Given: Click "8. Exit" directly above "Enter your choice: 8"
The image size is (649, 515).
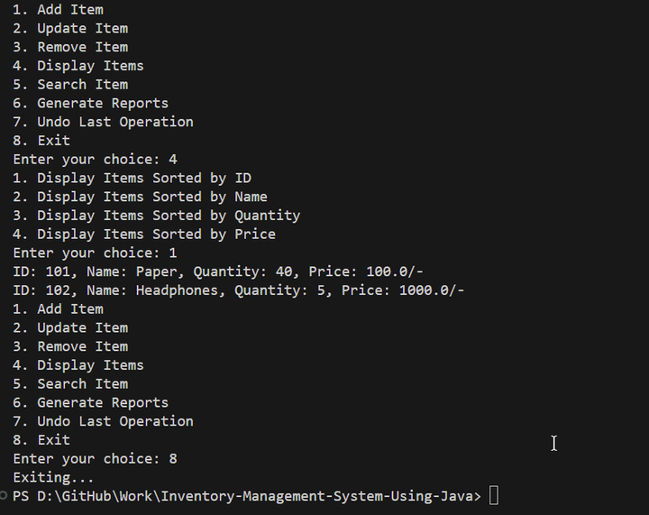Looking at the screenshot, I should [41, 439].
